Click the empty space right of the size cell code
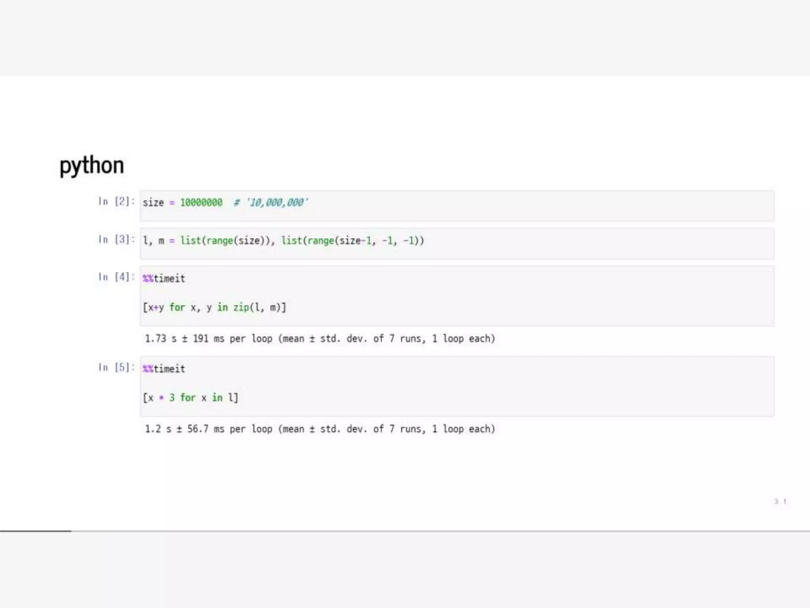Screen dimensions: 810x608 pos(554,206)
